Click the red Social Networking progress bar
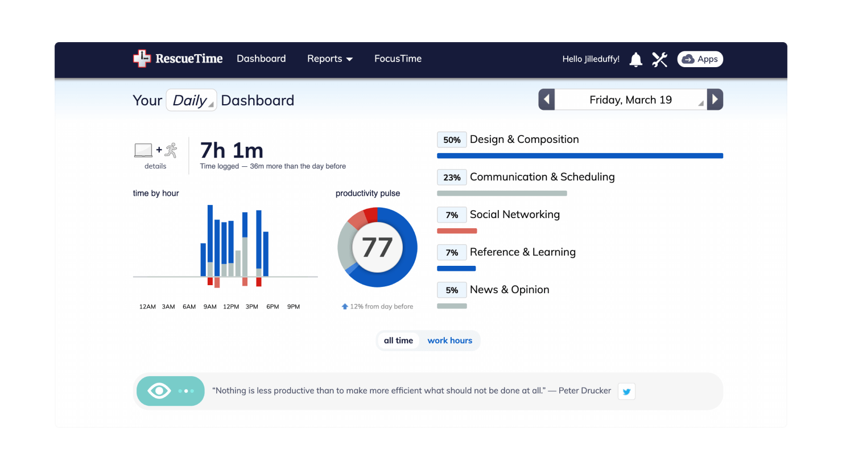Image resolution: width=842 pixels, height=469 pixels. 457,231
